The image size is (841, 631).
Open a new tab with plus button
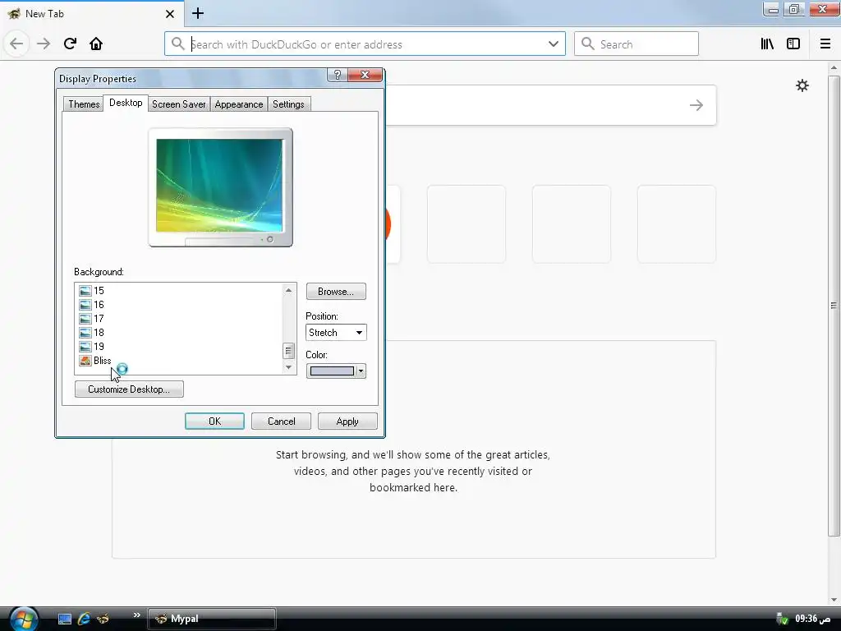[198, 13]
